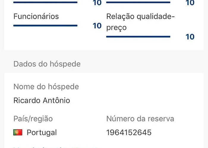The image size is (208, 148).
Task: Select the Funcionários label
Action: (x=36, y=16)
